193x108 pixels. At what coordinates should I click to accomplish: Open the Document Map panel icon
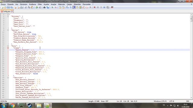pyautogui.click(x=81, y=7)
